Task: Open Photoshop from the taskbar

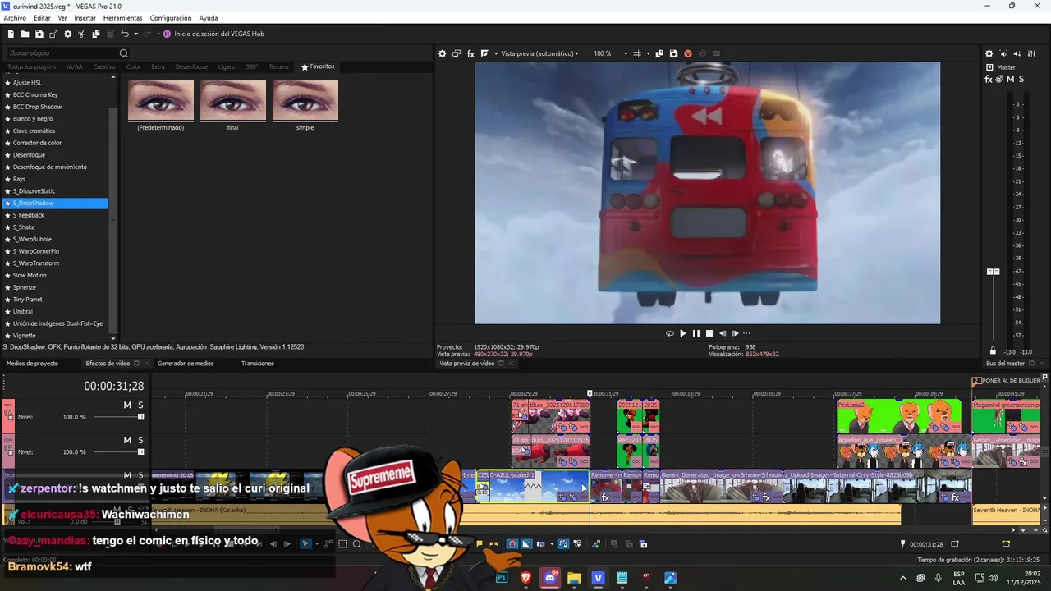Action: [x=502, y=578]
